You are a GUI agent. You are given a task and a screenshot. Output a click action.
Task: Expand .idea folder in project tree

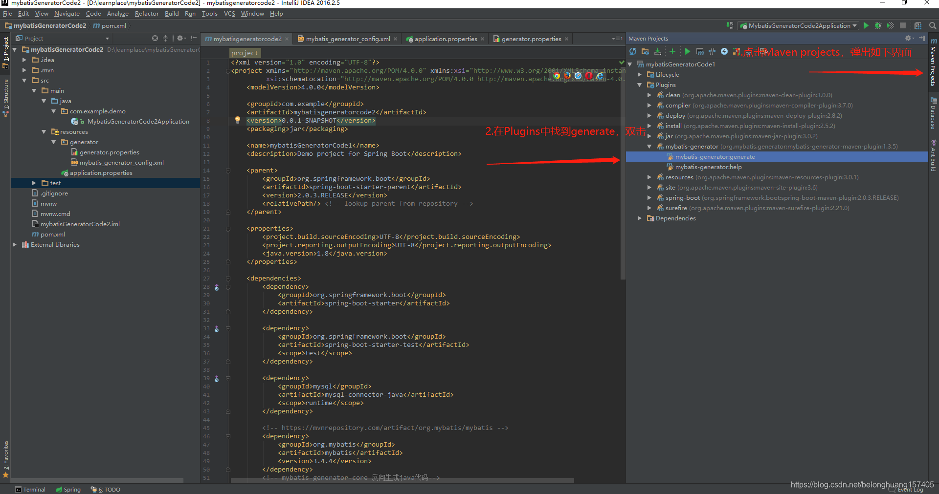click(24, 60)
